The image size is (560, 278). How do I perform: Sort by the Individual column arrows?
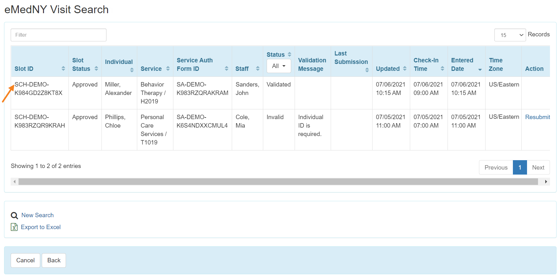(132, 70)
